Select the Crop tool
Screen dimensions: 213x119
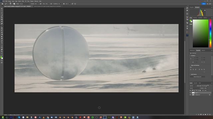pos(2,17)
